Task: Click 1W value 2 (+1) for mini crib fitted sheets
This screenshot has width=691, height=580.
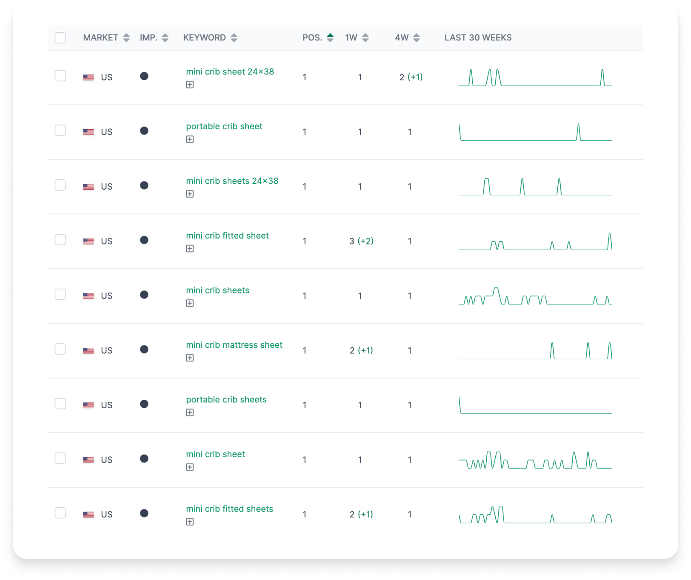Action: [x=361, y=515]
